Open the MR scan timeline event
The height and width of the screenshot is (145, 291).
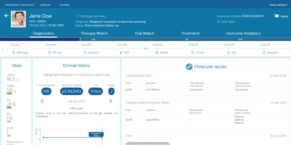(55, 52)
